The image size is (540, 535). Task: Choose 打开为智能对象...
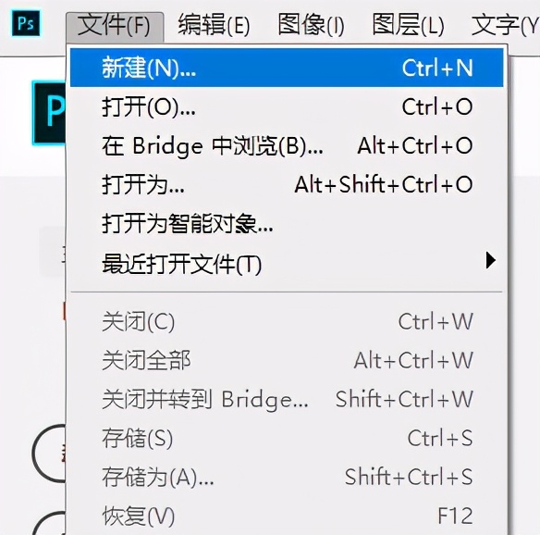[x=287, y=224]
